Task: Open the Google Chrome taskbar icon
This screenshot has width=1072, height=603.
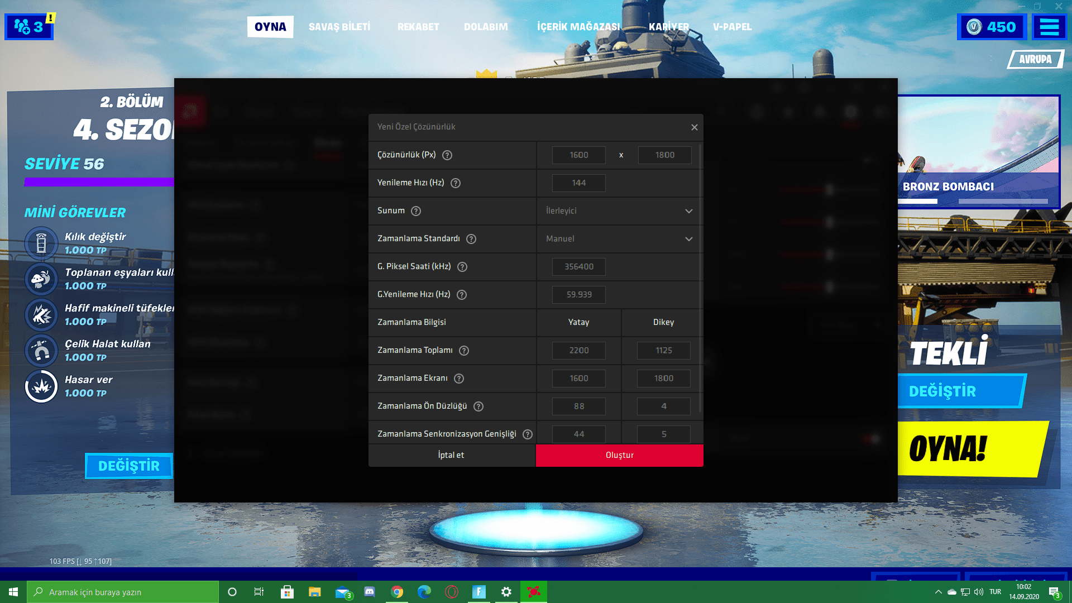Action: pos(397,592)
